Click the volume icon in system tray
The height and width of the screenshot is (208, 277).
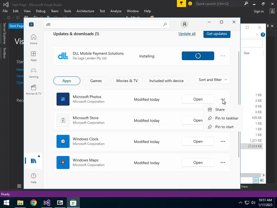[x=253, y=203]
